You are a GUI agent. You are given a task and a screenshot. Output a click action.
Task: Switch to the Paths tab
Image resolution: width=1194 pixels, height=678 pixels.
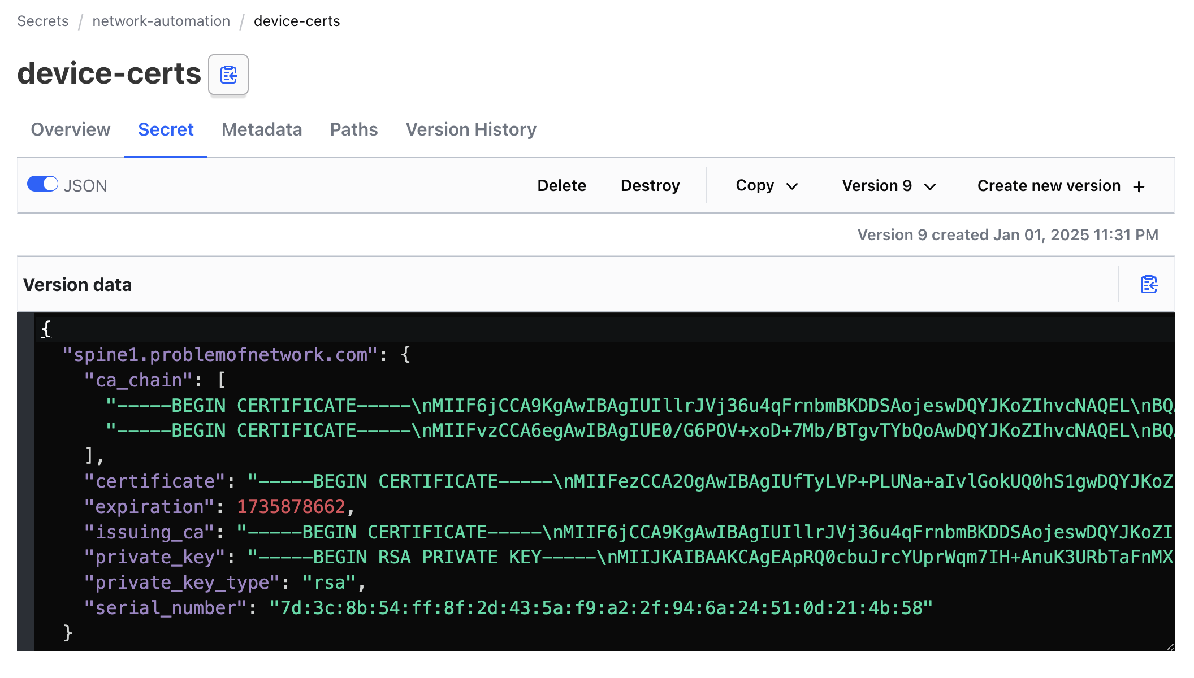pyautogui.click(x=354, y=129)
